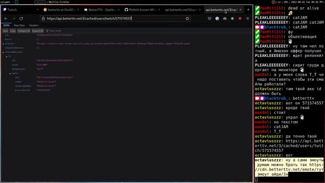Click the URL address bar
This screenshot has height=183, width=325.
(x=115, y=19)
